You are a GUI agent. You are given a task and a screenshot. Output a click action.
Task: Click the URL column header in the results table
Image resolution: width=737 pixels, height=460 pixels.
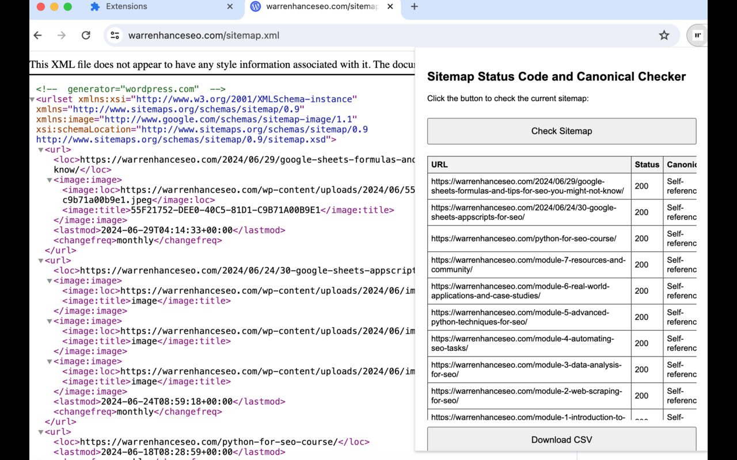529,164
